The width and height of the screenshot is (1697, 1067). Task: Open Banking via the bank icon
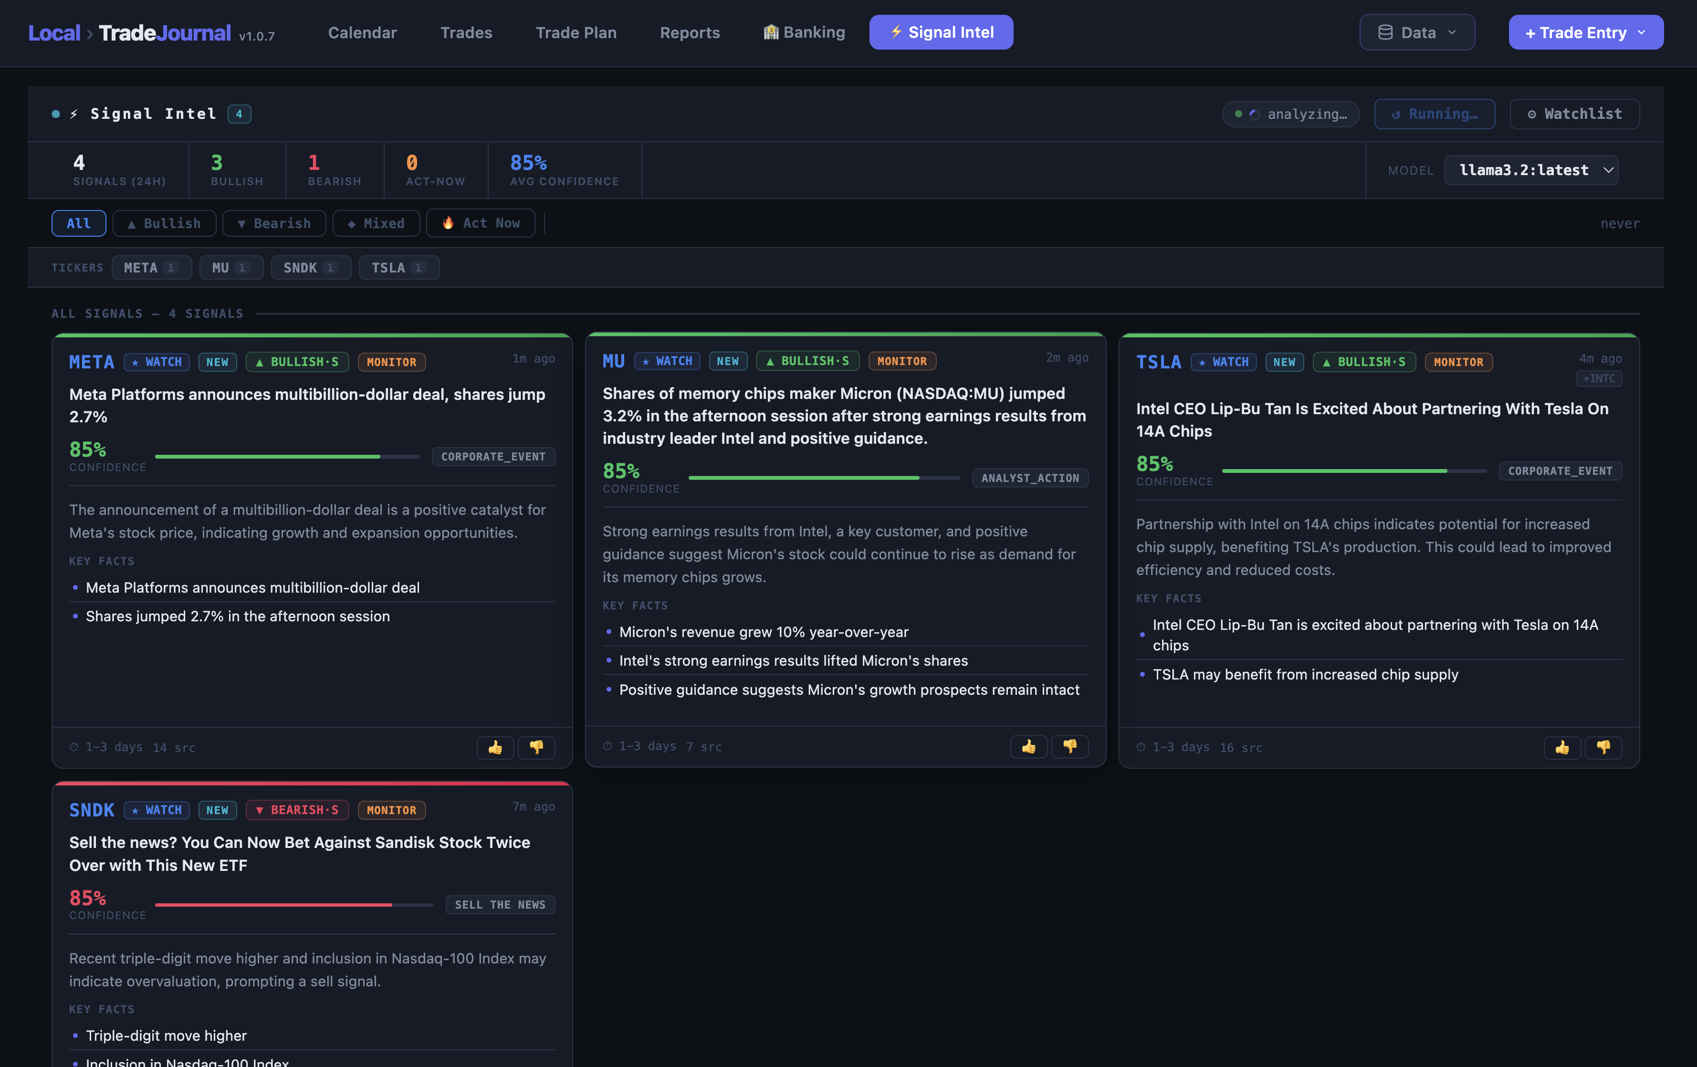click(x=771, y=31)
